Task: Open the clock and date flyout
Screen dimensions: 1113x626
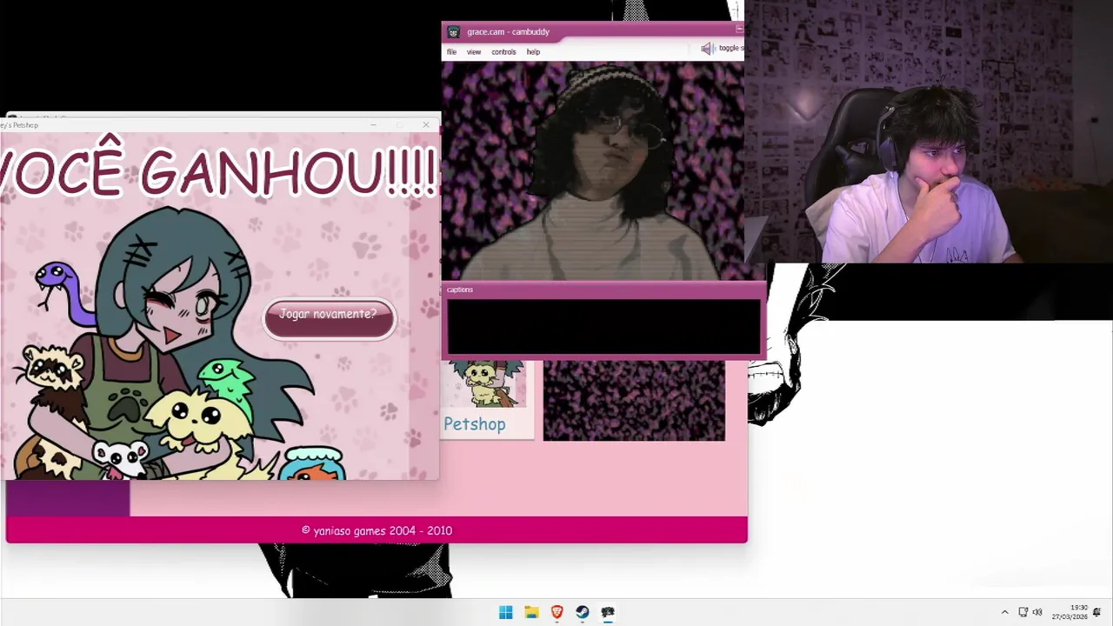Action: click(1070, 612)
